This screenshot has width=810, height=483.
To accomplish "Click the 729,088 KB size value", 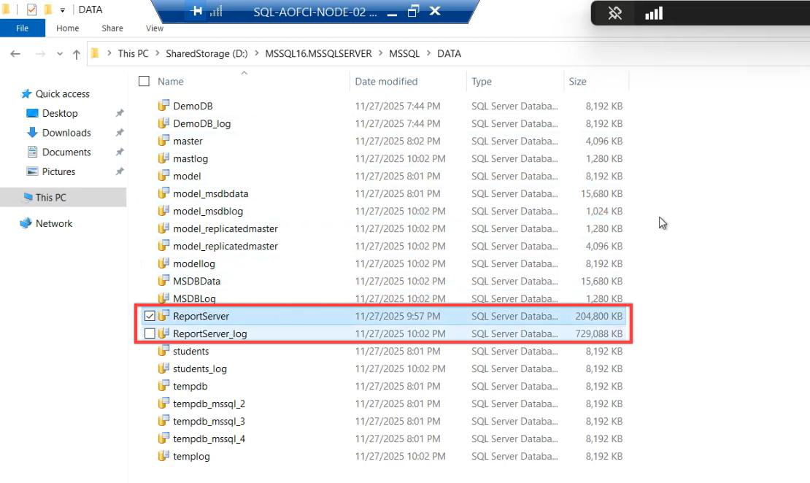I will (x=598, y=333).
